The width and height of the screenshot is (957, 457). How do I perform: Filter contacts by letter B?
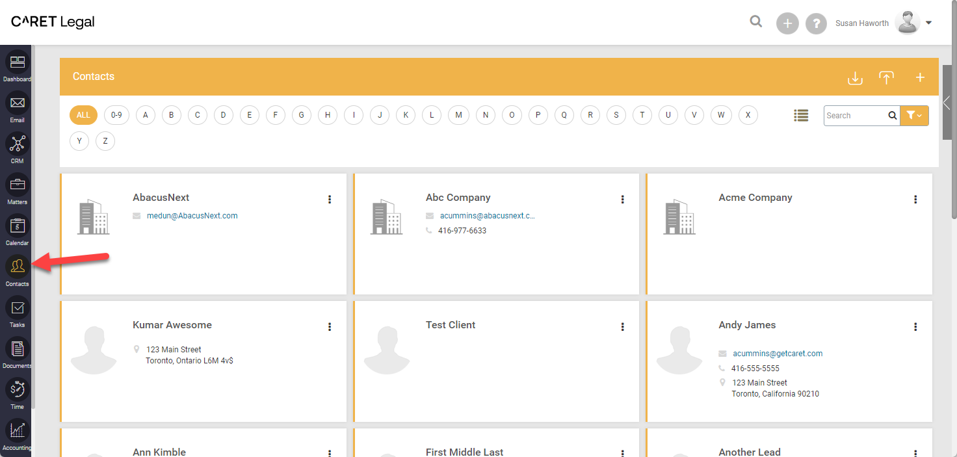(172, 115)
